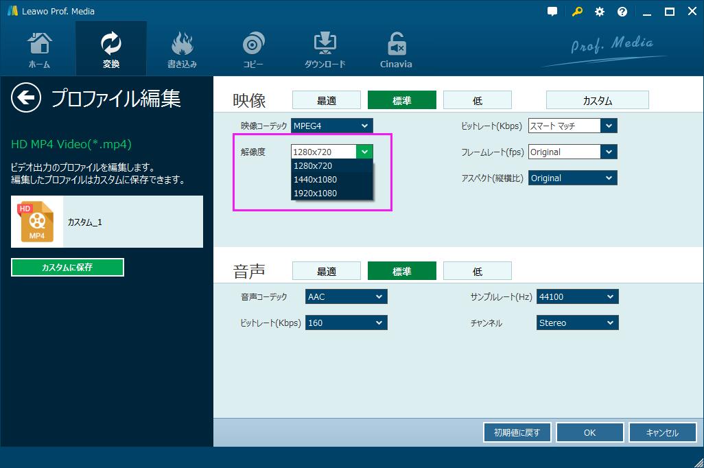Keep 標準 selected for 音声

(401, 270)
